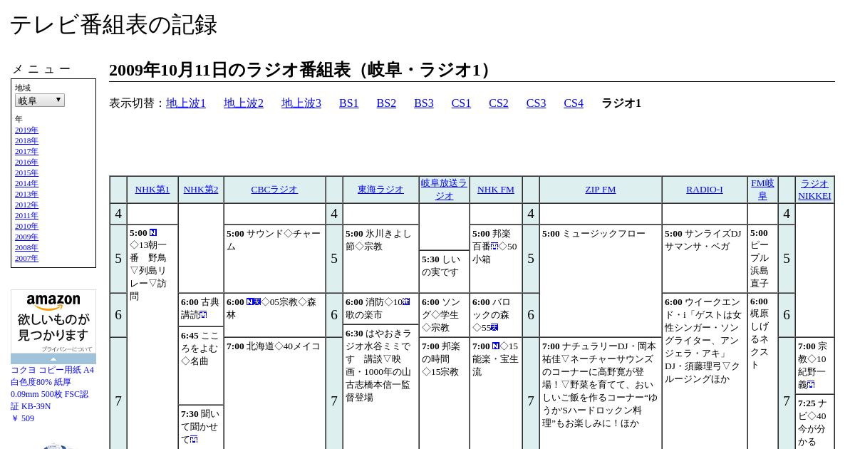
Task: Open the 2018年 archive link
Action: click(26, 140)
